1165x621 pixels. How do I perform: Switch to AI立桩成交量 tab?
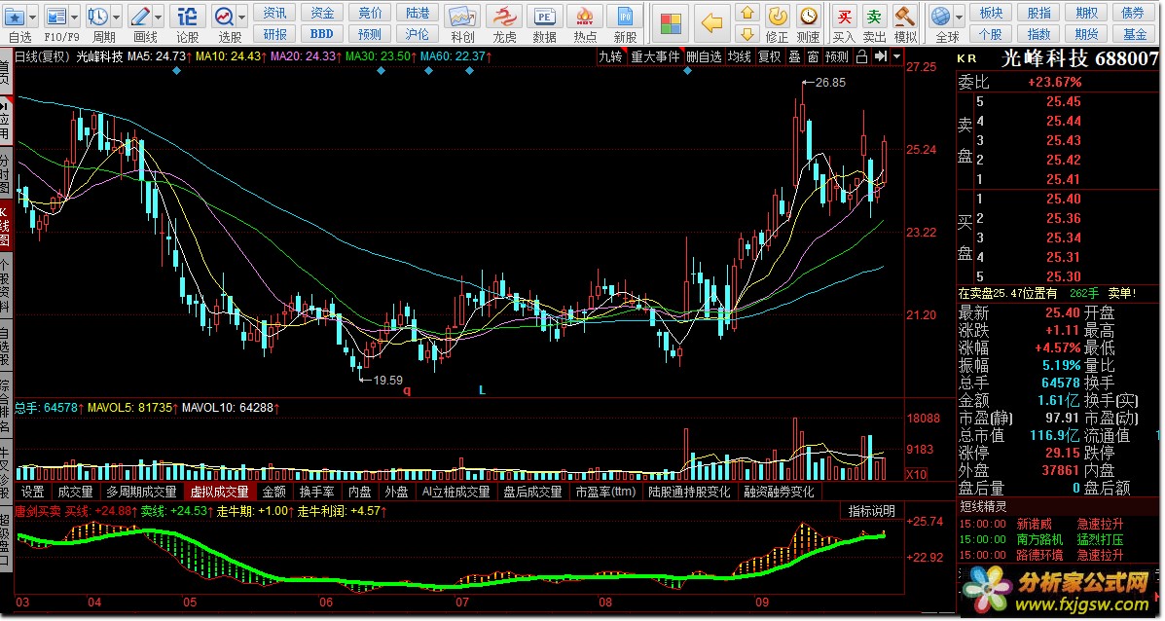pyautogui.click(x=456, y=492)
